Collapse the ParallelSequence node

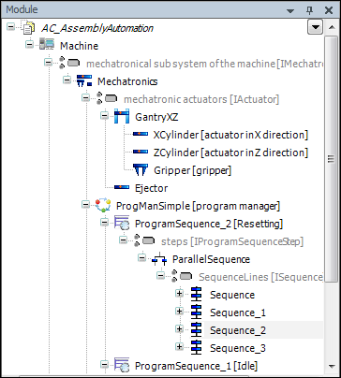coord(141,258)
